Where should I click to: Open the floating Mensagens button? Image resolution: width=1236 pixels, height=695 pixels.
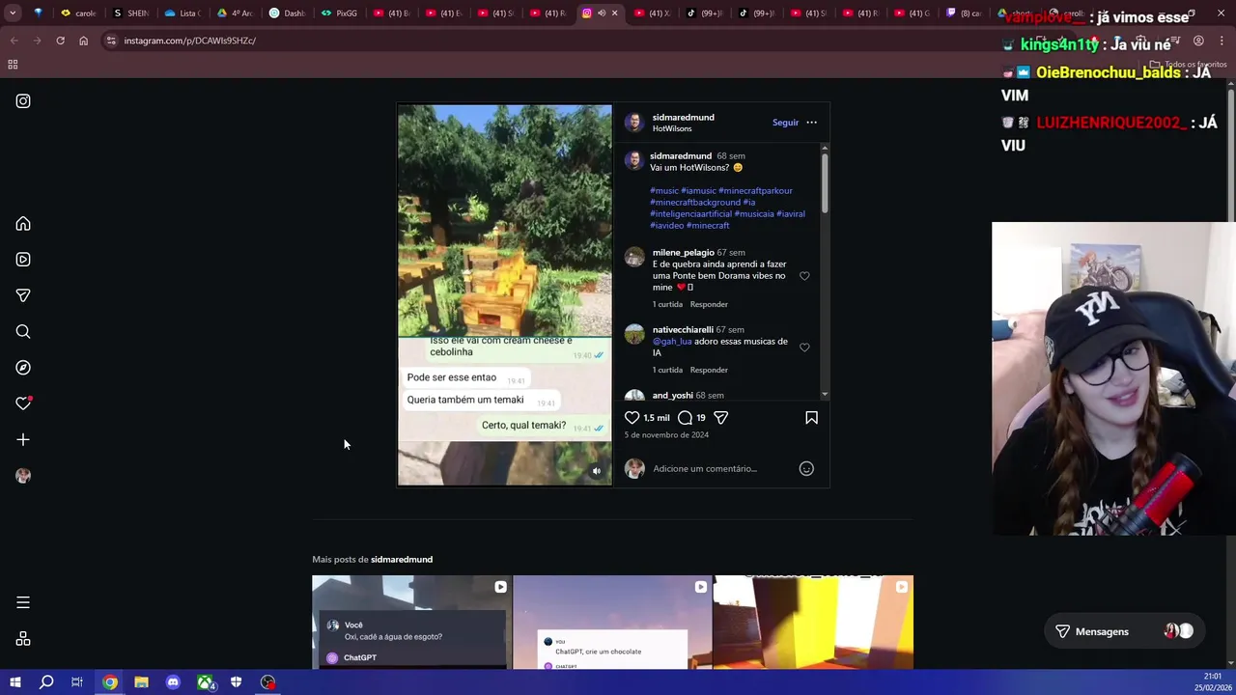pos(1124,631)
